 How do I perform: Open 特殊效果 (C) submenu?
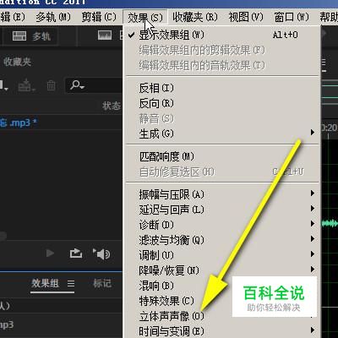[222, 301]
